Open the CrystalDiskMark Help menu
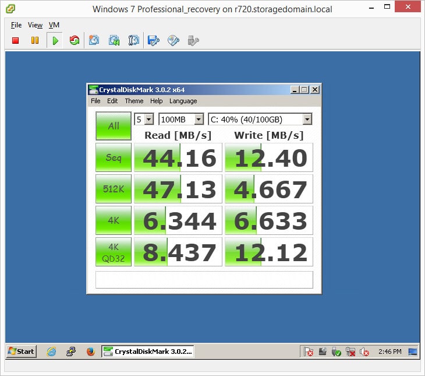 [x=157, y=101]
